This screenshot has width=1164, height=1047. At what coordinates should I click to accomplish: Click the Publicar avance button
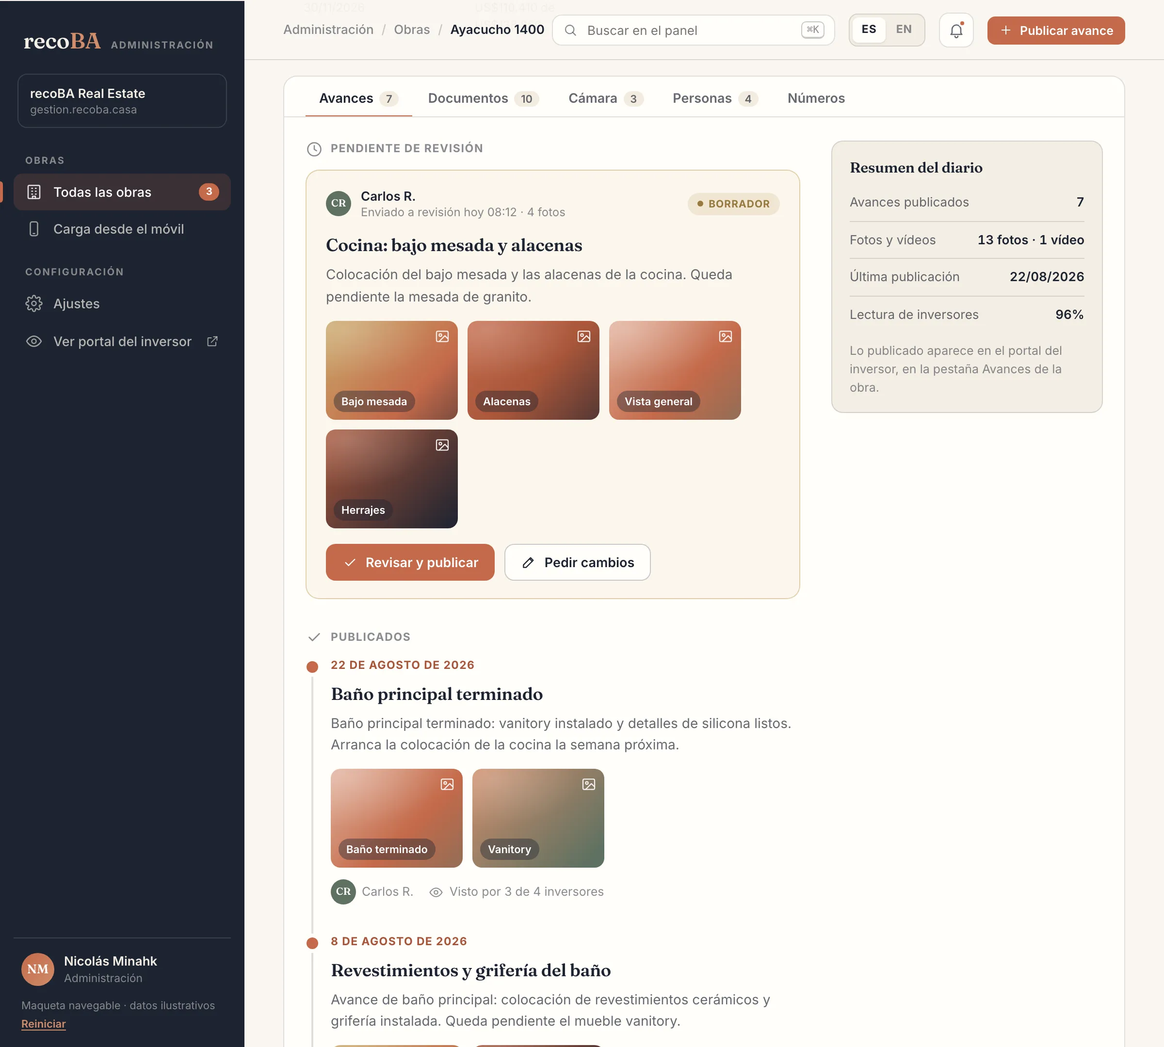[x=1056, y=31]
